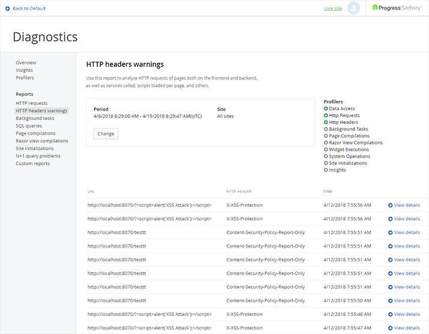Open the SQL queries report
This screenshot has width=429, height=334.
point(29,126)
